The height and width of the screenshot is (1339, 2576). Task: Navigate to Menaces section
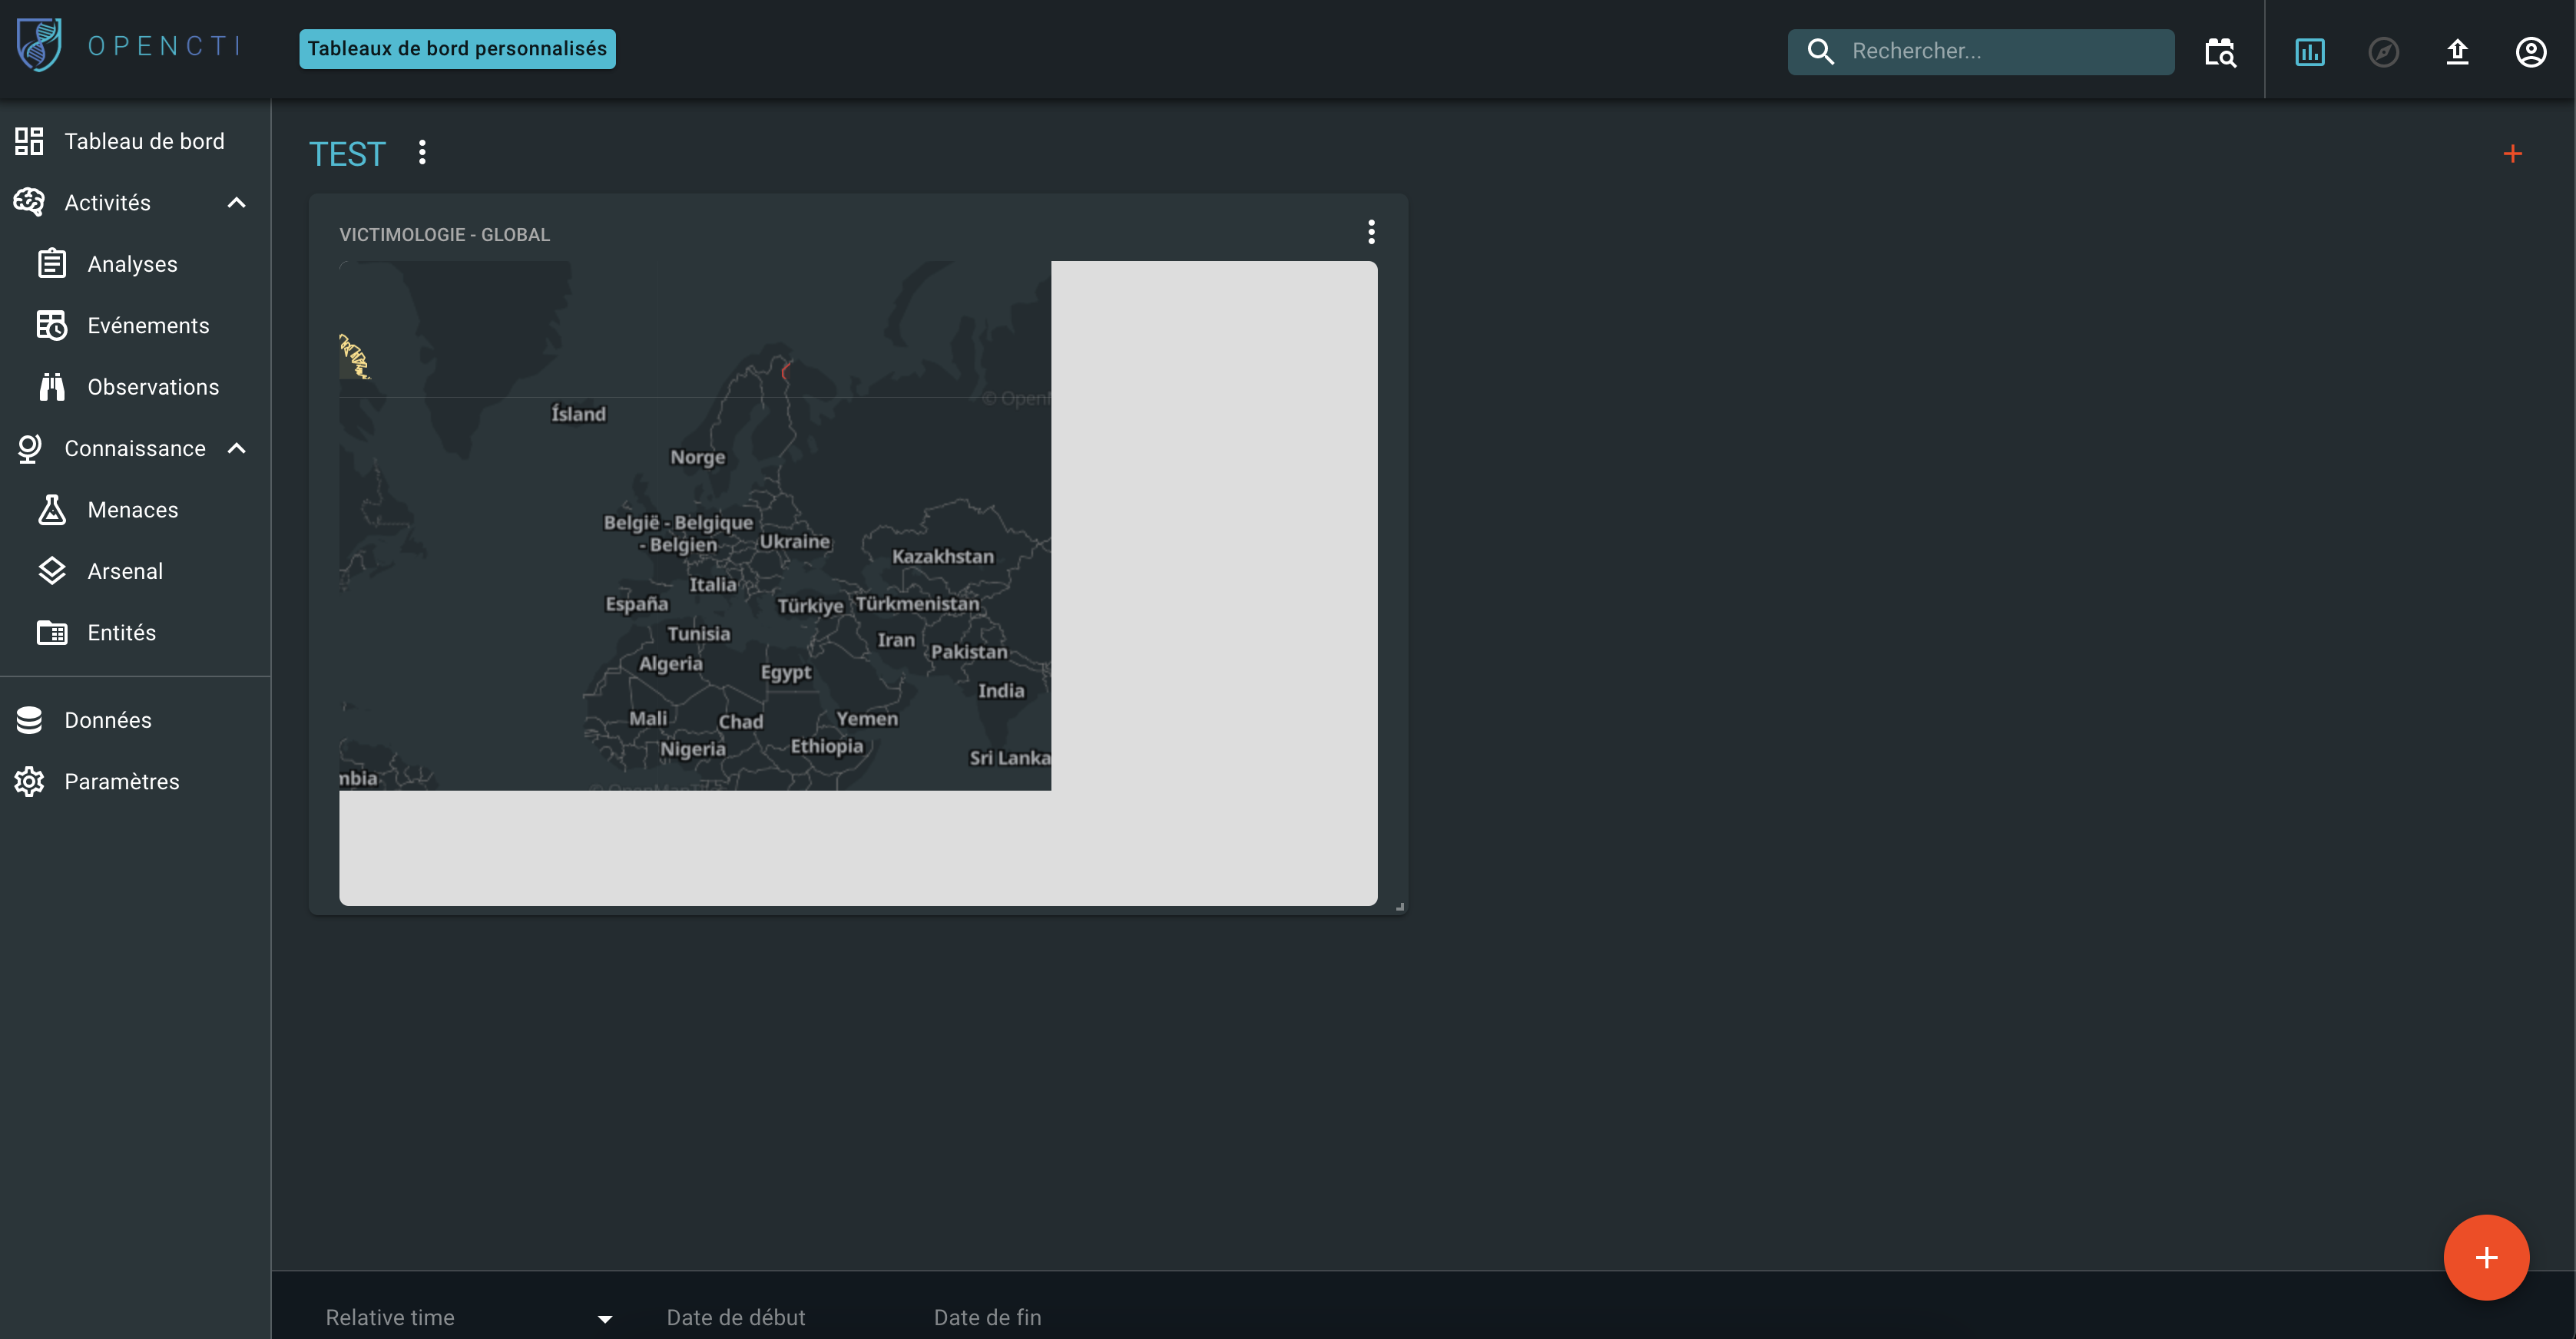tap(132, 510)
